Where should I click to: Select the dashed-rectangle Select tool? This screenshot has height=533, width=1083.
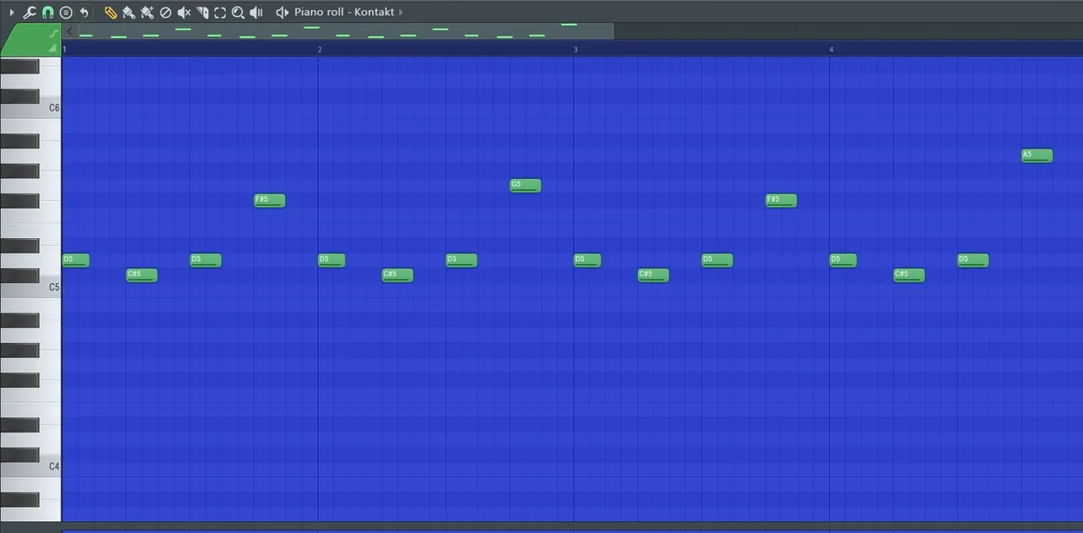220,13
